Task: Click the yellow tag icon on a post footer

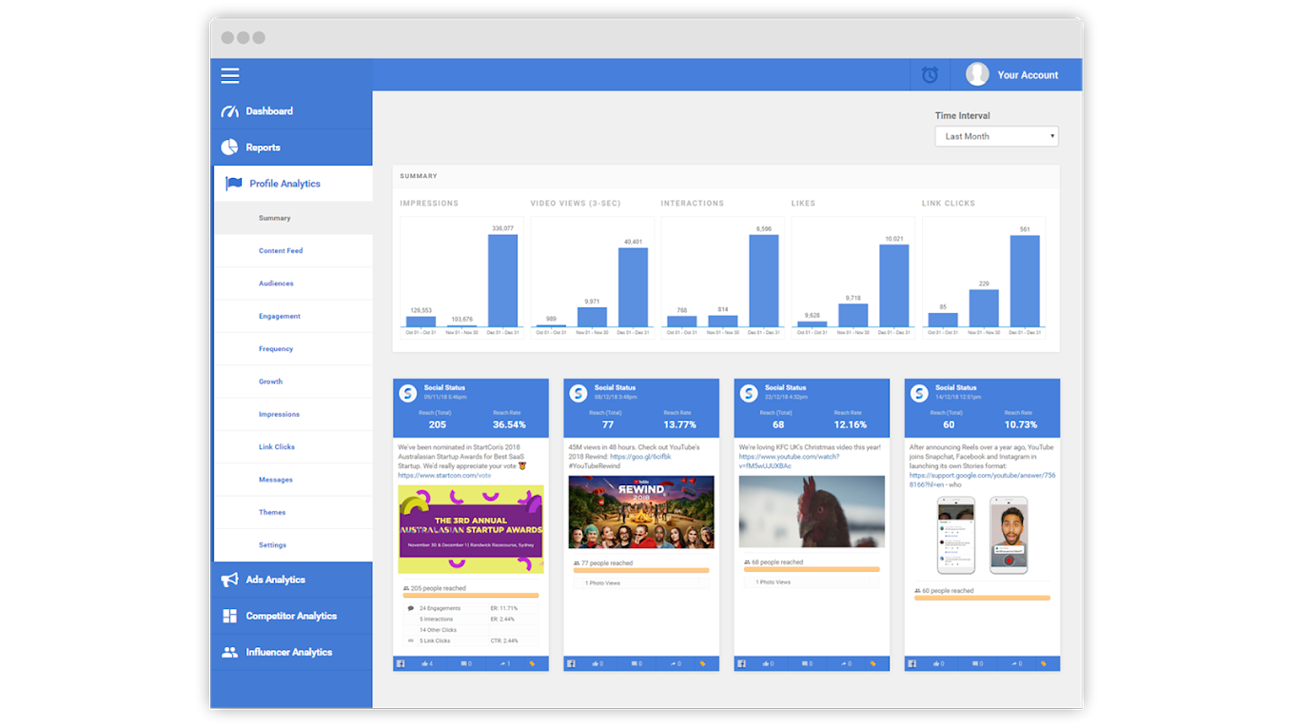Action: (x=534, y=663)
